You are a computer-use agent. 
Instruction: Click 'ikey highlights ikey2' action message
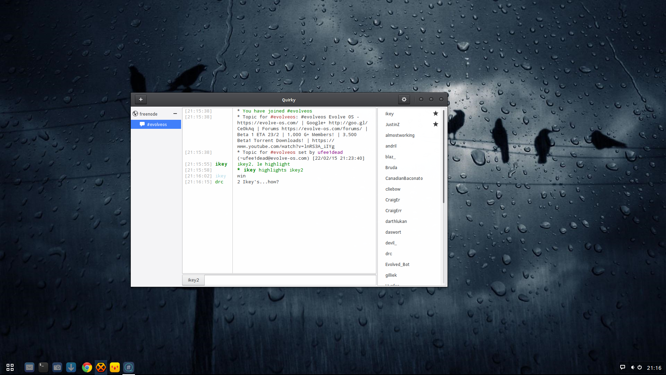pos(270,170)
